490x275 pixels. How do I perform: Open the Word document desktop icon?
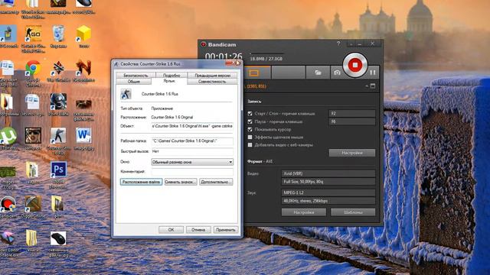pyautogui.click(x=83, y=136)
